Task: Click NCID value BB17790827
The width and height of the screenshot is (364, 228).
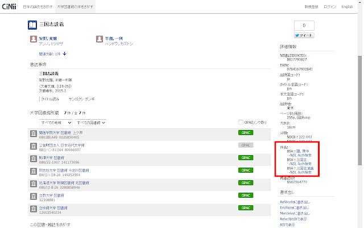Action: pyautogui.click(x=297, y=59)
